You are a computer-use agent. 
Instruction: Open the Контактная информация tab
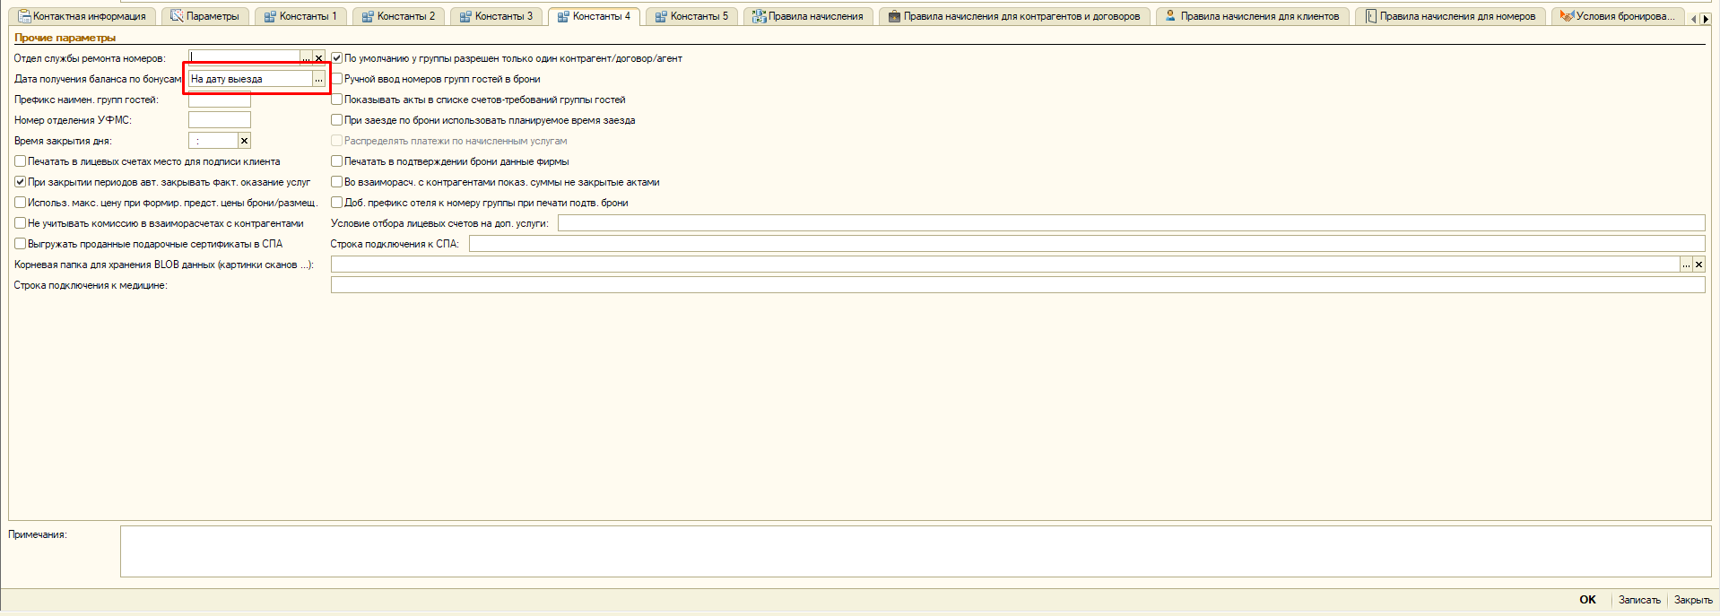click(x=83, y=16)
